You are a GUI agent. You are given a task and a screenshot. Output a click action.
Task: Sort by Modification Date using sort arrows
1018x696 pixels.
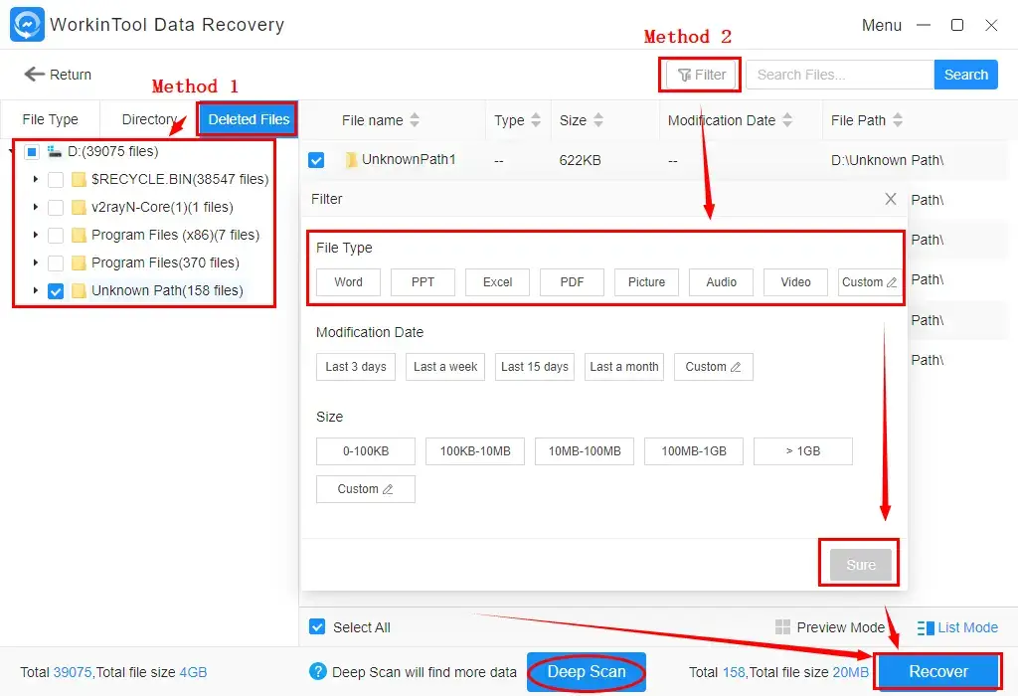coord(787,120)
